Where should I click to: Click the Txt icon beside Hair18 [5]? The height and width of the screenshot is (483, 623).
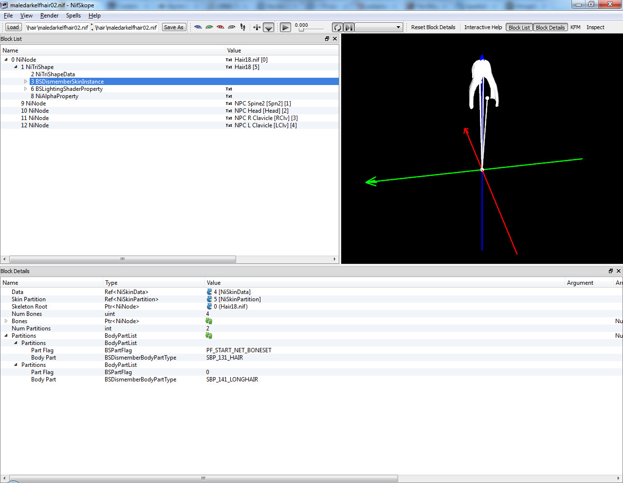[229, 67]
